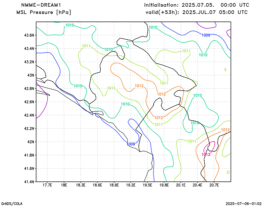Select the "20.4E" longitude axis label
This screenshot has height=206, width=267.
click(x=197, y=185)
